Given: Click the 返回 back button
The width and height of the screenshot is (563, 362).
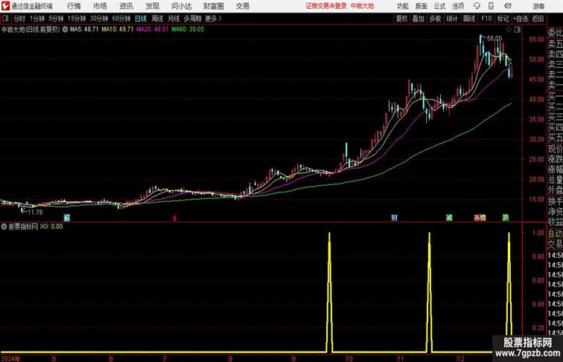Looking at the screenshot, I should (538, 19).
